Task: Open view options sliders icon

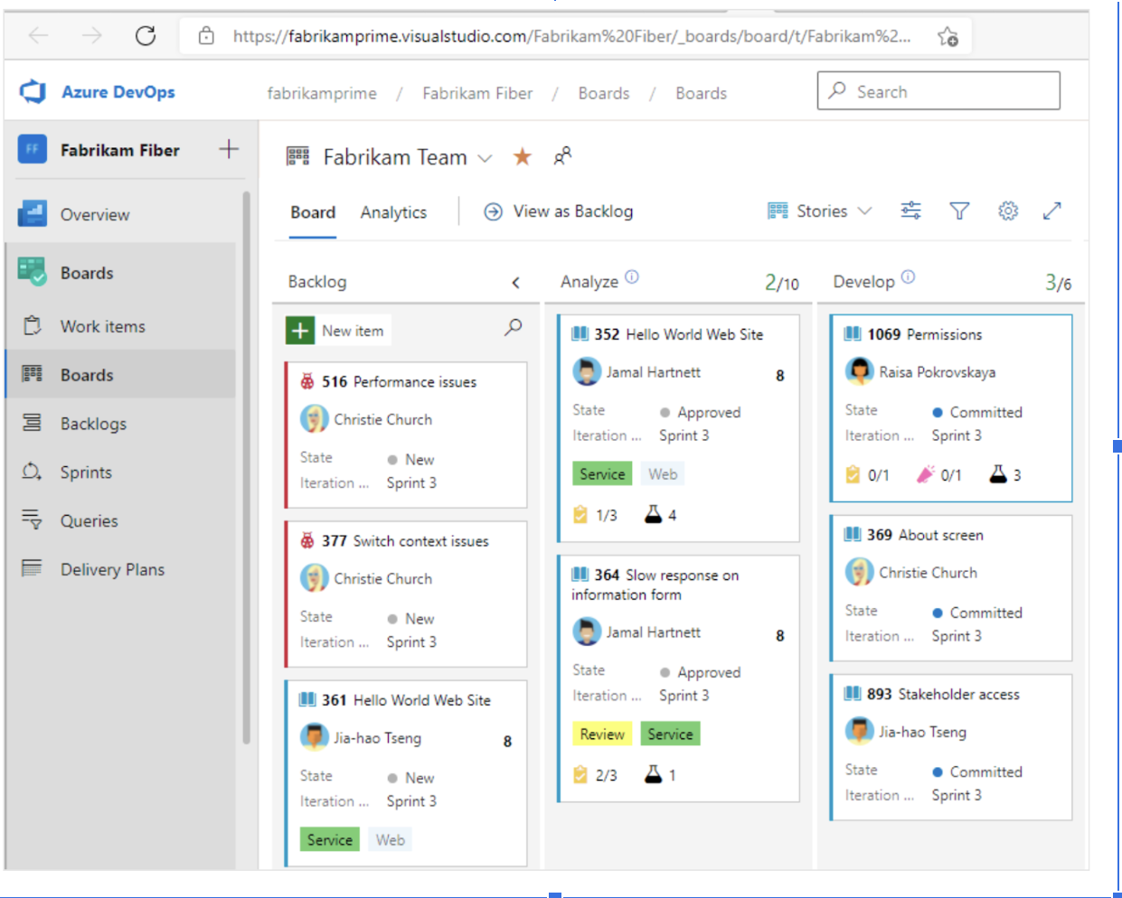Action: click(910, 210)
